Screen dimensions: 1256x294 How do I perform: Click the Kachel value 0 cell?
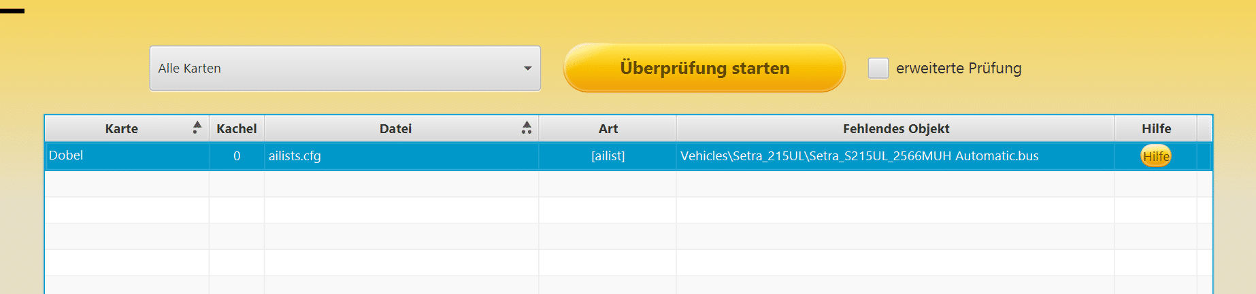tap(237, 155)
